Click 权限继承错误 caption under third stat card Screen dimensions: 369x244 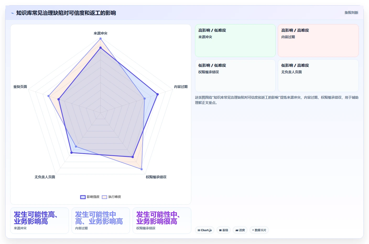point(146,228)
